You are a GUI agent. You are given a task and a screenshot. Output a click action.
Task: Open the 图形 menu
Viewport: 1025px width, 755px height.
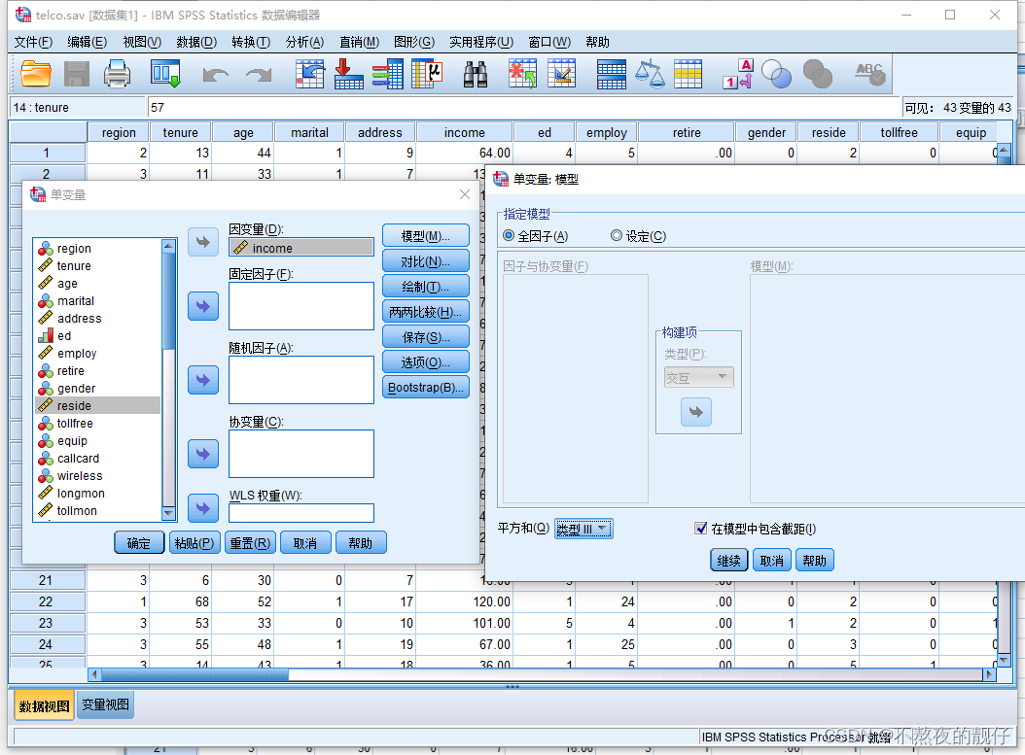[414, 43]
